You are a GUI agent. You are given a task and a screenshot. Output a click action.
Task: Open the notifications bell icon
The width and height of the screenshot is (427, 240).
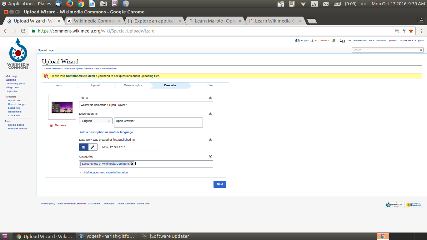pos(334,41)
